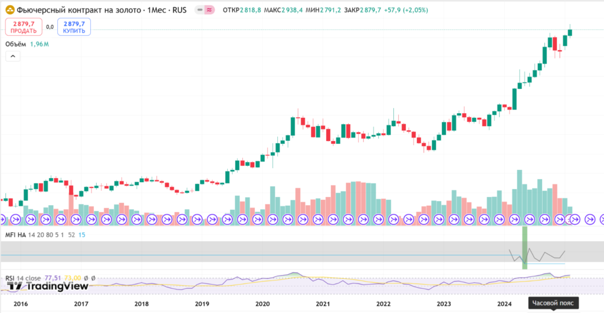Click the ОТКР 2818,8 open value
The image size is (604, 313).
242,10
